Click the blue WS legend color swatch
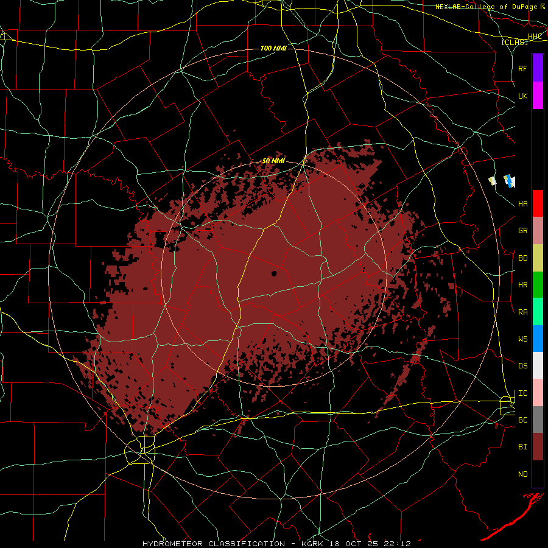Screen dimensions: 548x548 pos(538,339)
